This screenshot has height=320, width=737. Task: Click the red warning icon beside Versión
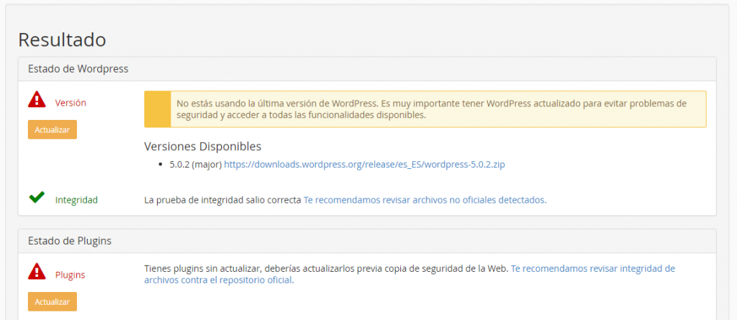(x=37, y=100)
